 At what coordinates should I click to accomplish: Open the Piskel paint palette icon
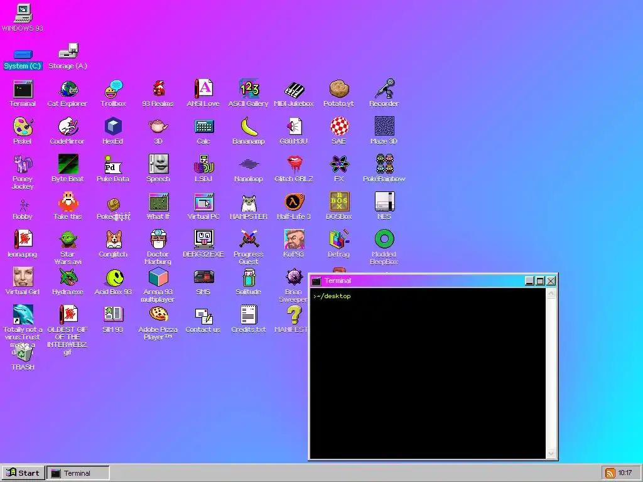click(x=23, y=127)
